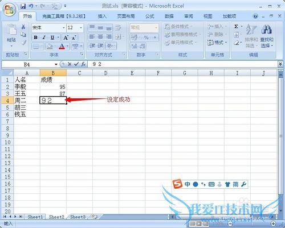
Task: Switch to Sheet3 tab
Action: coord(78,217)
